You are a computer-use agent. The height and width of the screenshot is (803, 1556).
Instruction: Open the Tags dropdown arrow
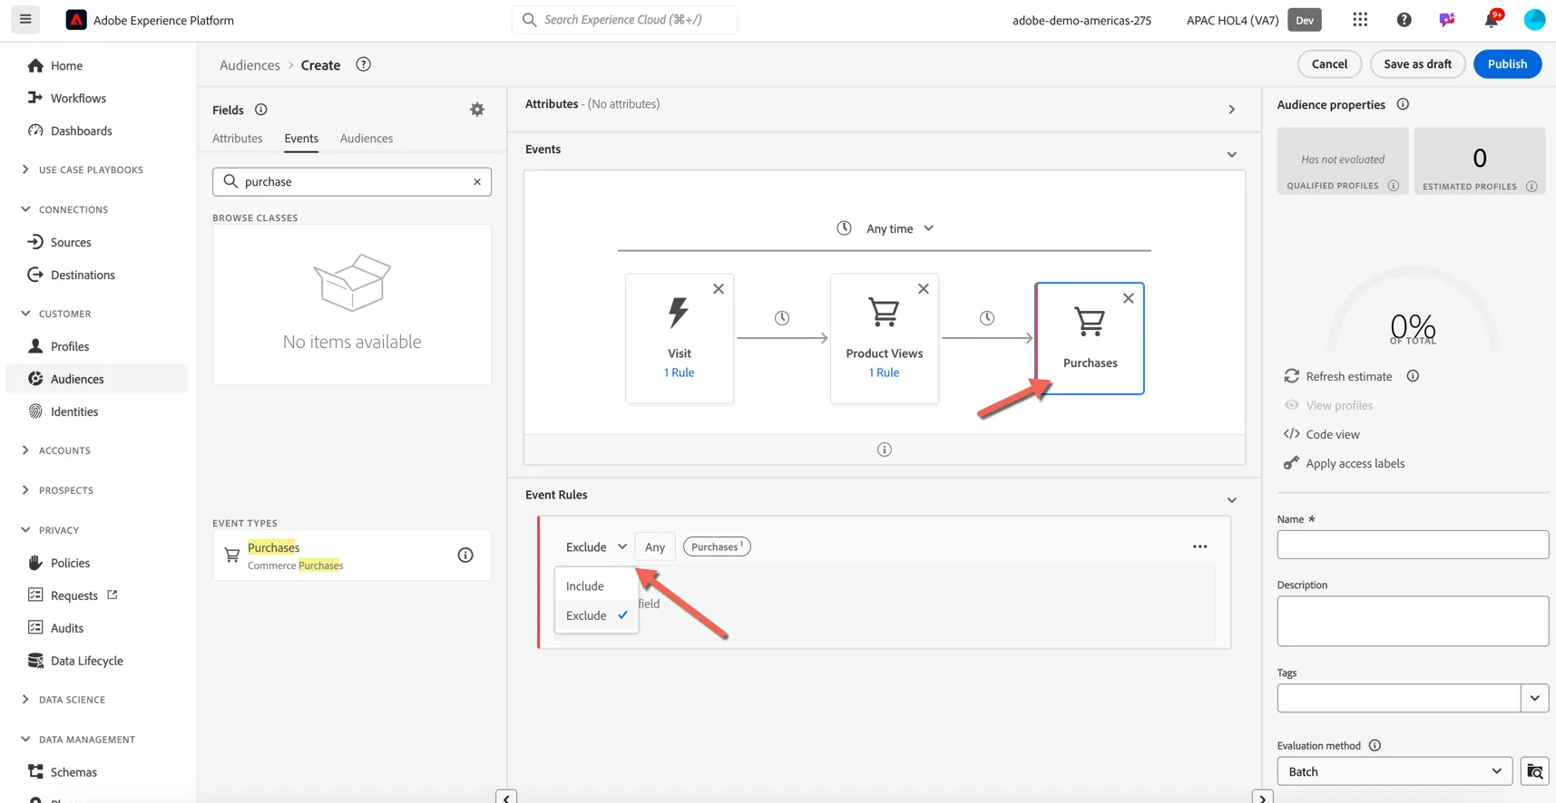tap(1534, 698)
